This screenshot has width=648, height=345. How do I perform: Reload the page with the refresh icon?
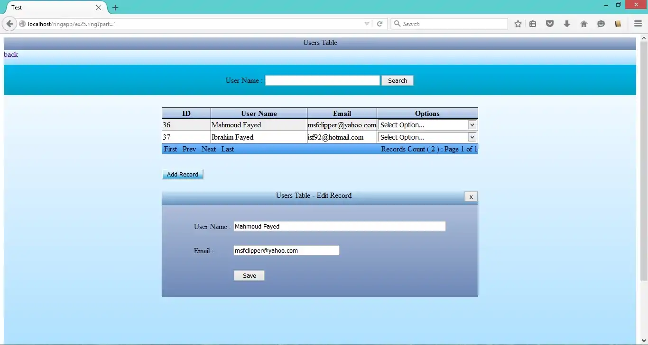click(380, 24)
